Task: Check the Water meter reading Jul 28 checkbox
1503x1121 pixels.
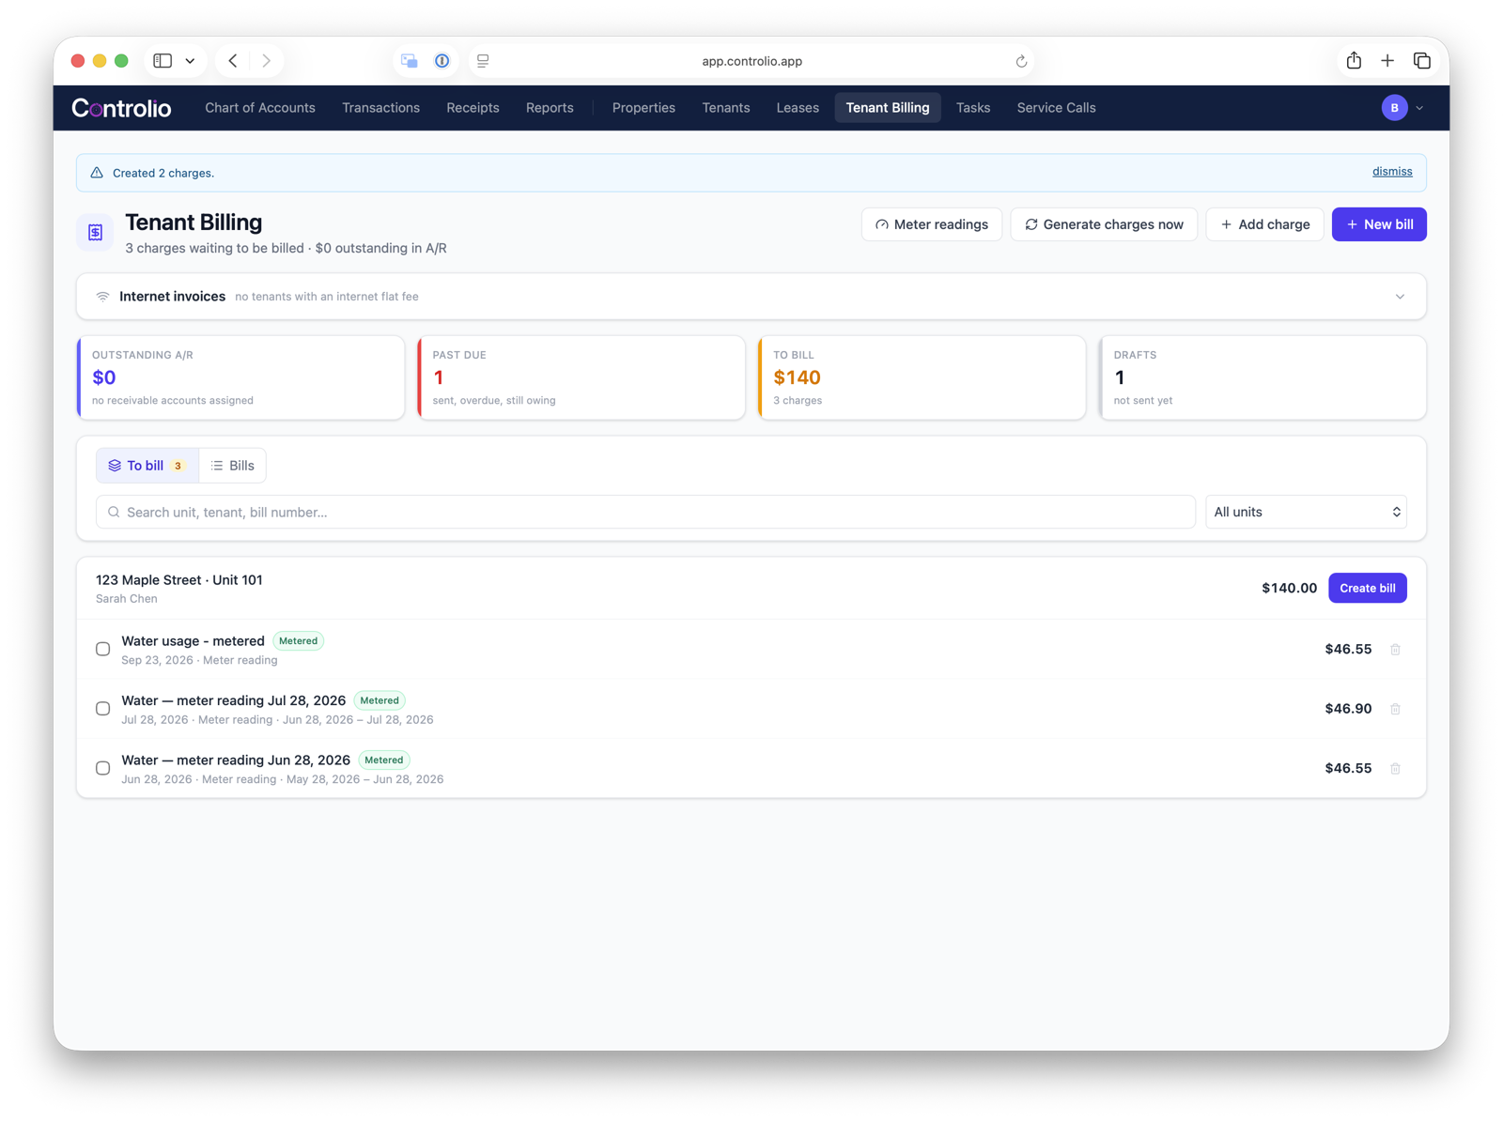Action: [x=103, y=709]
